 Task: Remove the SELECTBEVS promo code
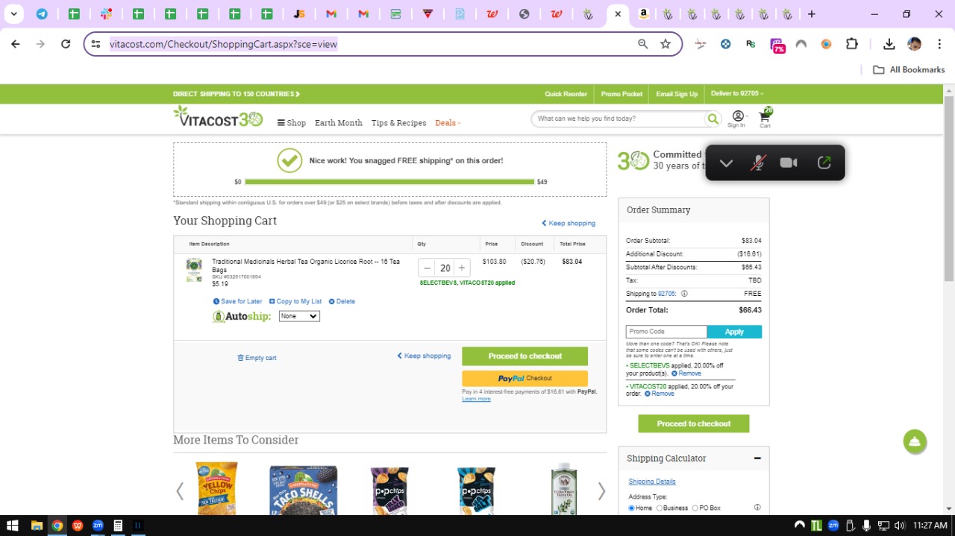click(686, 373)
